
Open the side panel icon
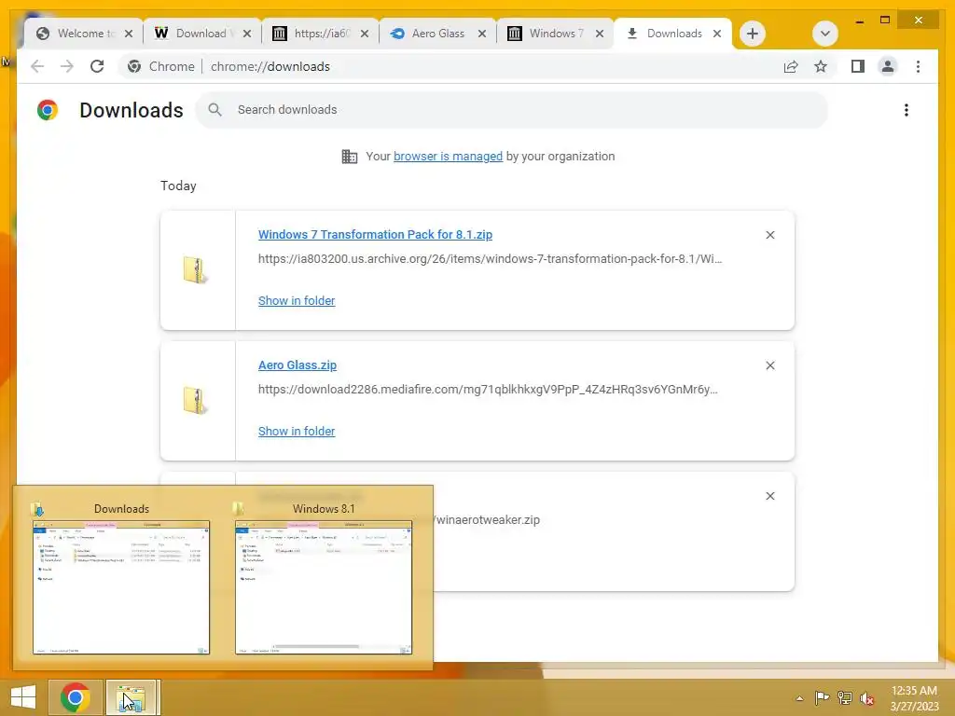click(x=858, y=66)
